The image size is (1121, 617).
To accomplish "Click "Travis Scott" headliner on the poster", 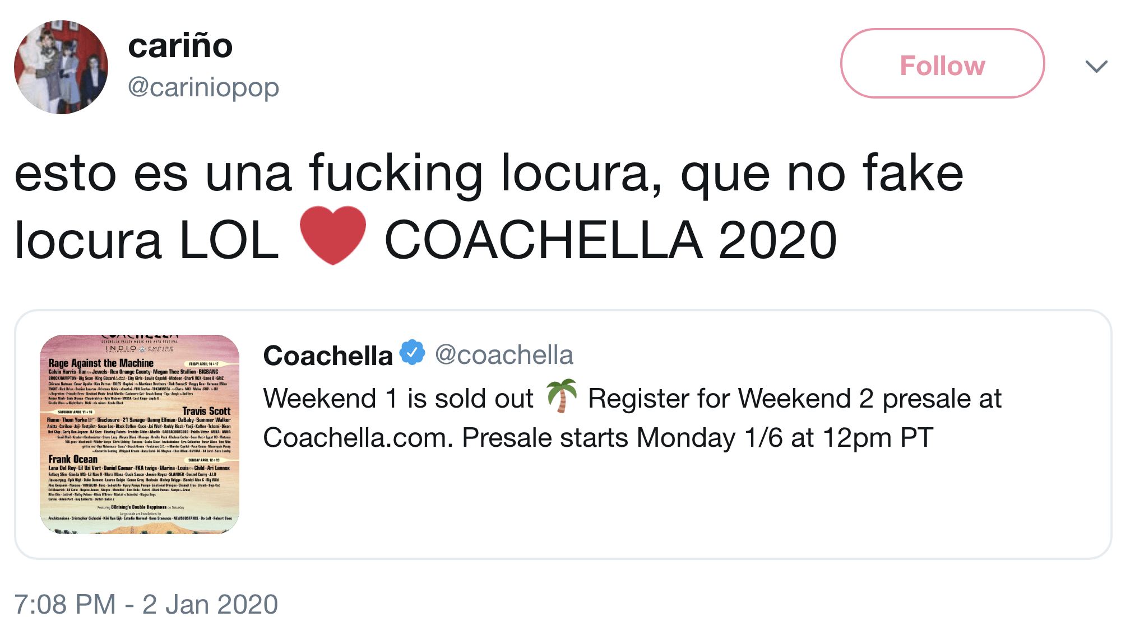I will click(206, 411).
